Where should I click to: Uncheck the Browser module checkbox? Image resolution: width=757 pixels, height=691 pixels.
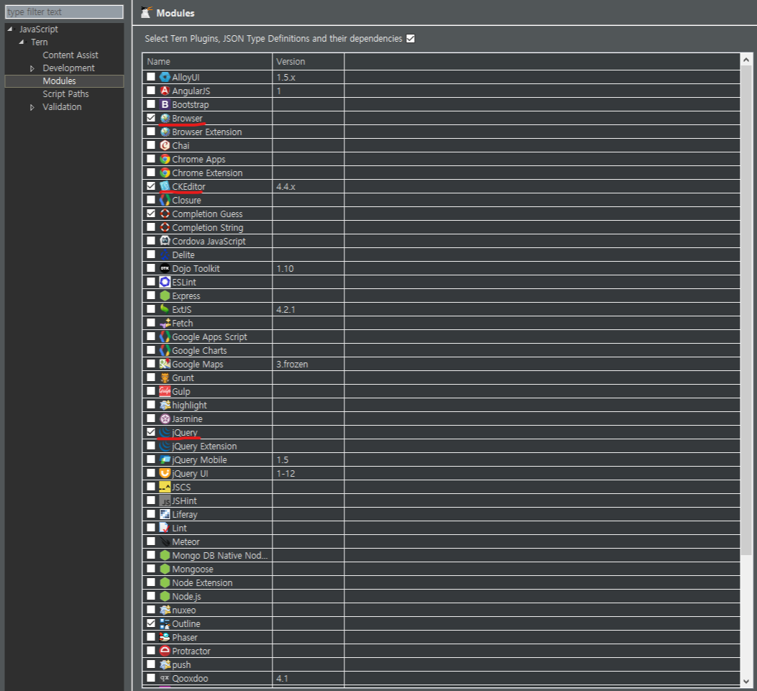coord(151,118)
